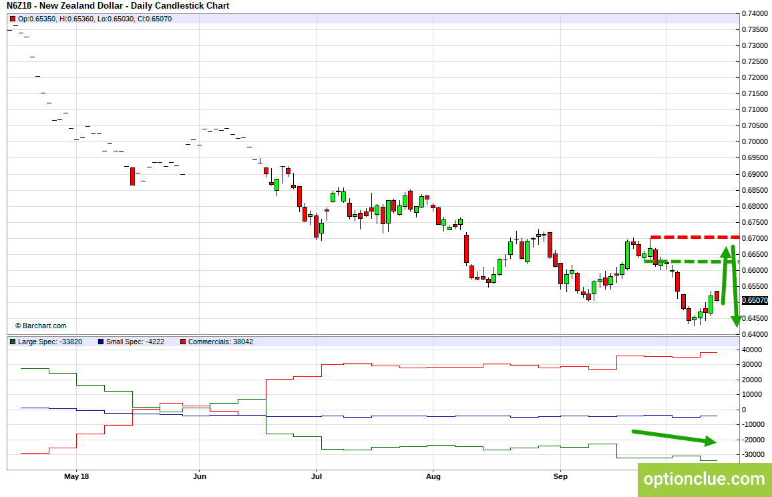Click the 'Aug' date axis label
Viewport: 772px width, 497px height.
[433, 476]
